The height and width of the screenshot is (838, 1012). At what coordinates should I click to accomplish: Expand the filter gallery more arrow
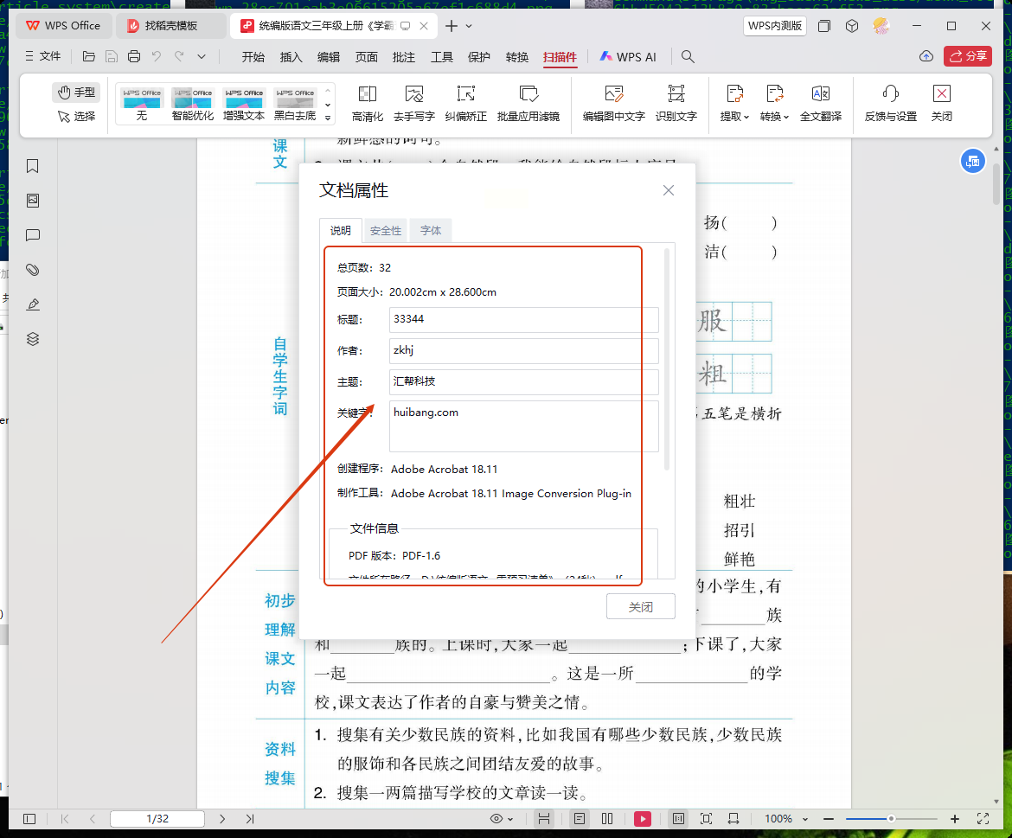[328, 118]
